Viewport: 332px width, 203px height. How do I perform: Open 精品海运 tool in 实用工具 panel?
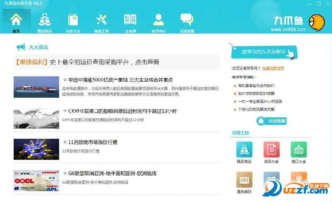click(x=244, y=149)
